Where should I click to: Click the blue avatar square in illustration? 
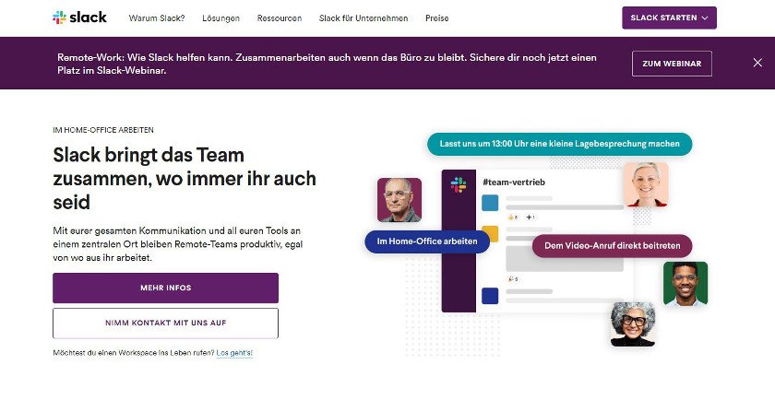[490, 203]
